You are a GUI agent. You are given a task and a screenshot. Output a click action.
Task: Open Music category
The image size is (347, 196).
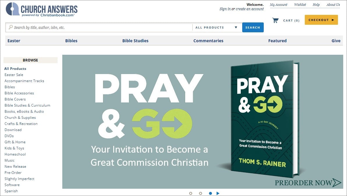point(10,160)
